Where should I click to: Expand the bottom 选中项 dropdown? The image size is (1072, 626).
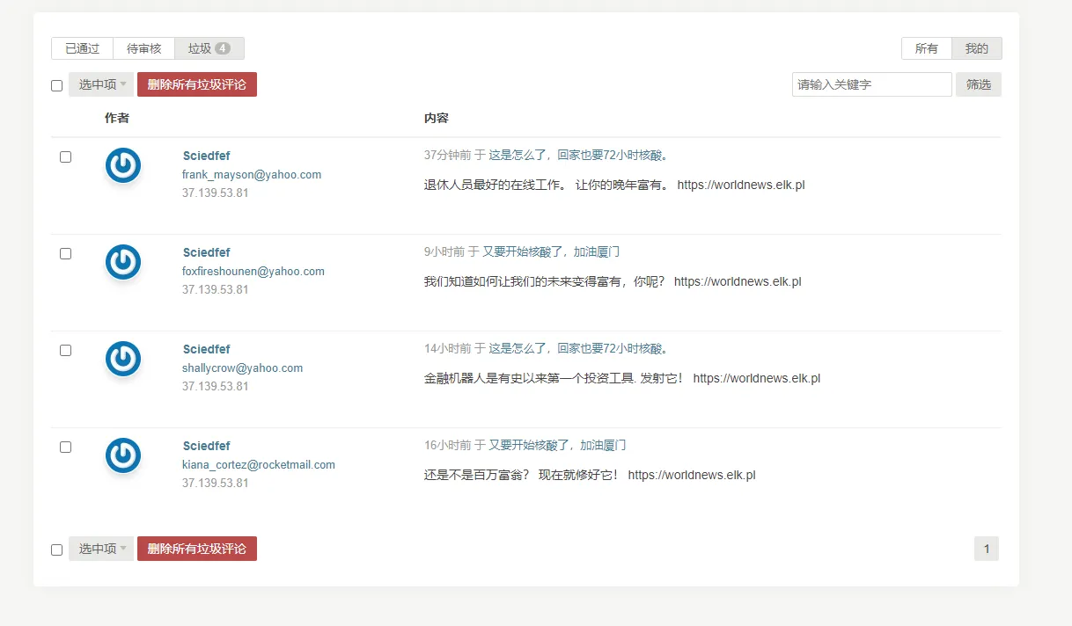[100, 548]
